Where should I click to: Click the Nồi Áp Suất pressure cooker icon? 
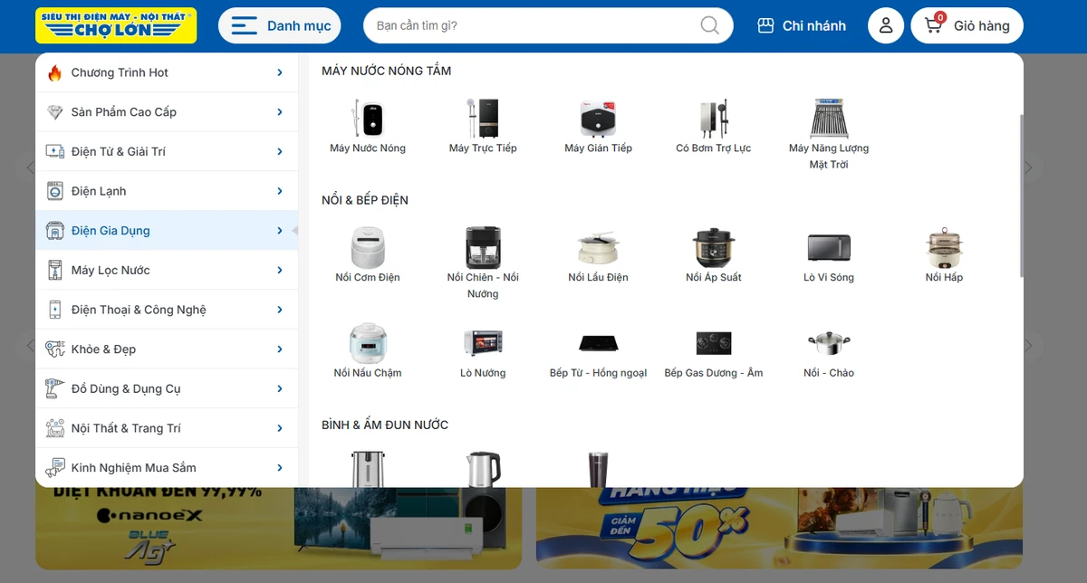tap(714, 247)
